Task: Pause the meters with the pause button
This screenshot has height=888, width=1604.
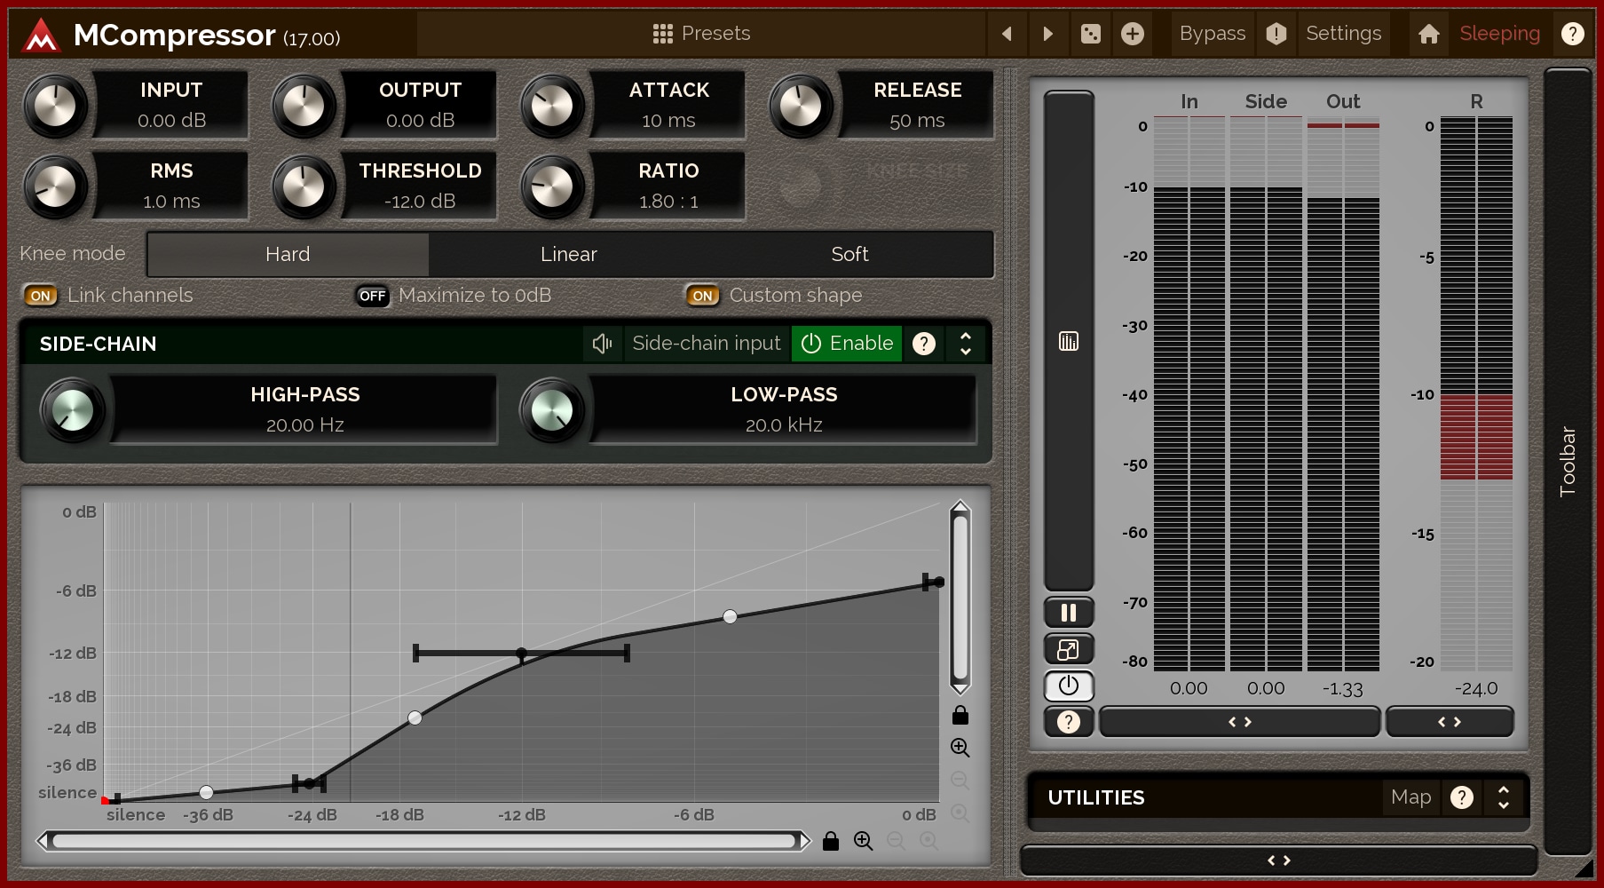Action: tap(1068, 613)
